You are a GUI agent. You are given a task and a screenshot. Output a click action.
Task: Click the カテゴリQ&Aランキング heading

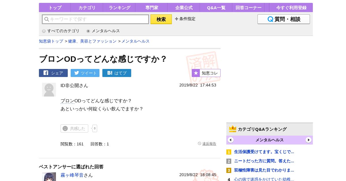point(262,129)
